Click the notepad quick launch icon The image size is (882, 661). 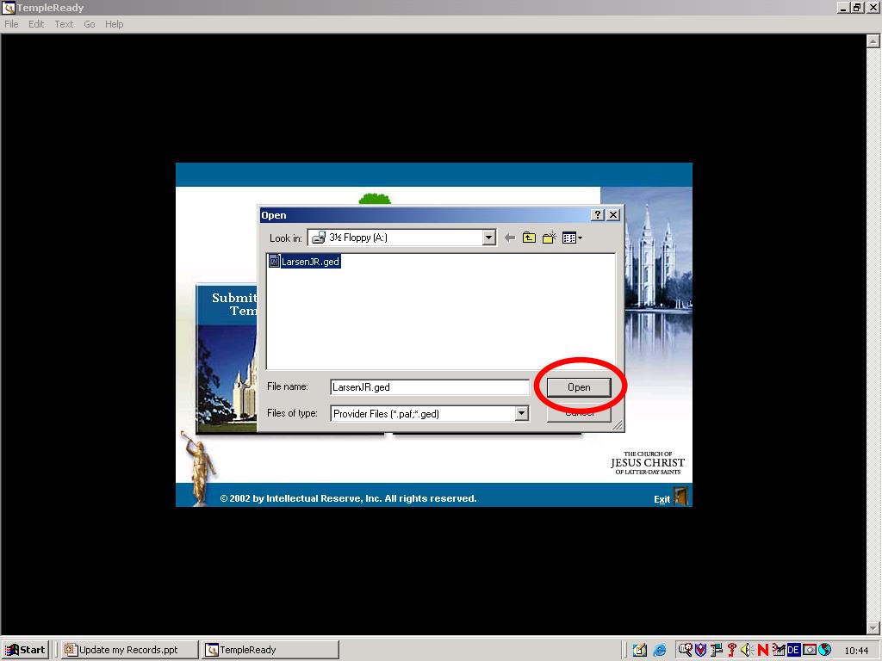click(x=640, y=651)
